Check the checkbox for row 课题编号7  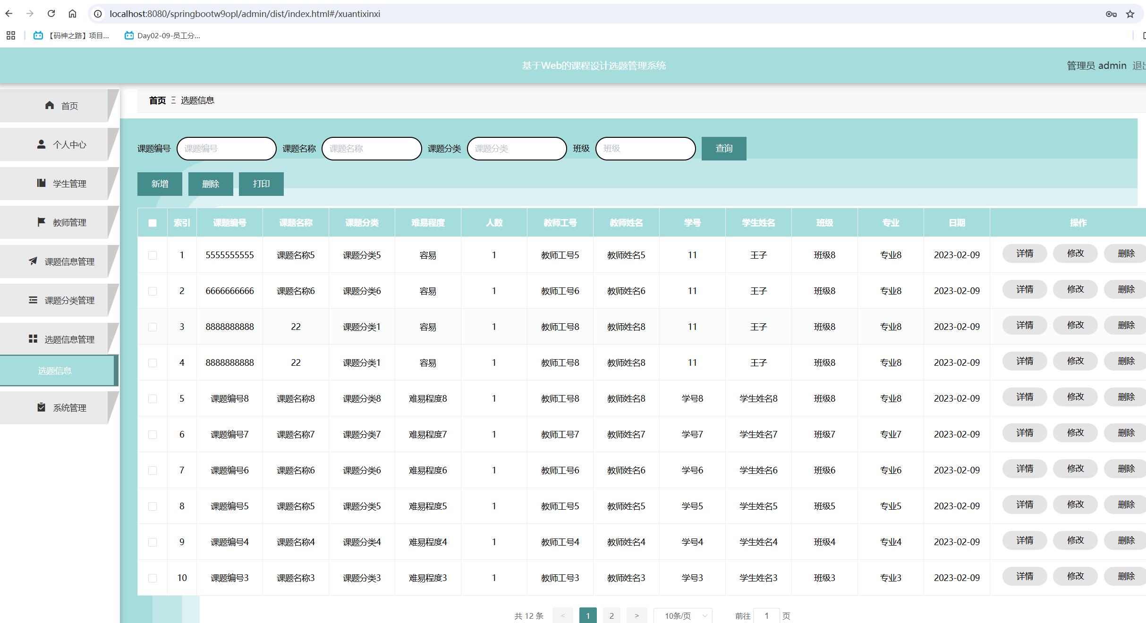[153, 434]
